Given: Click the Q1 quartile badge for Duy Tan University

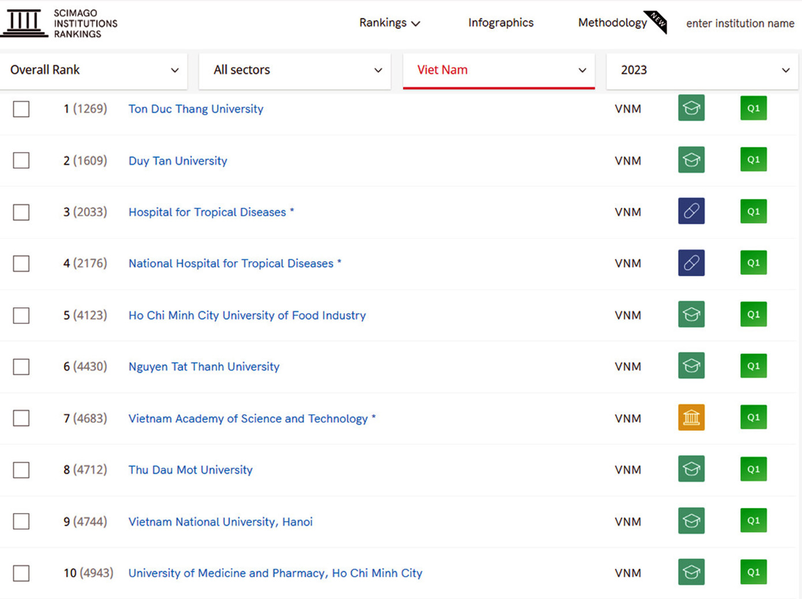Looking at the screenshot, I should pyautogui.click(x=753, y=159).
